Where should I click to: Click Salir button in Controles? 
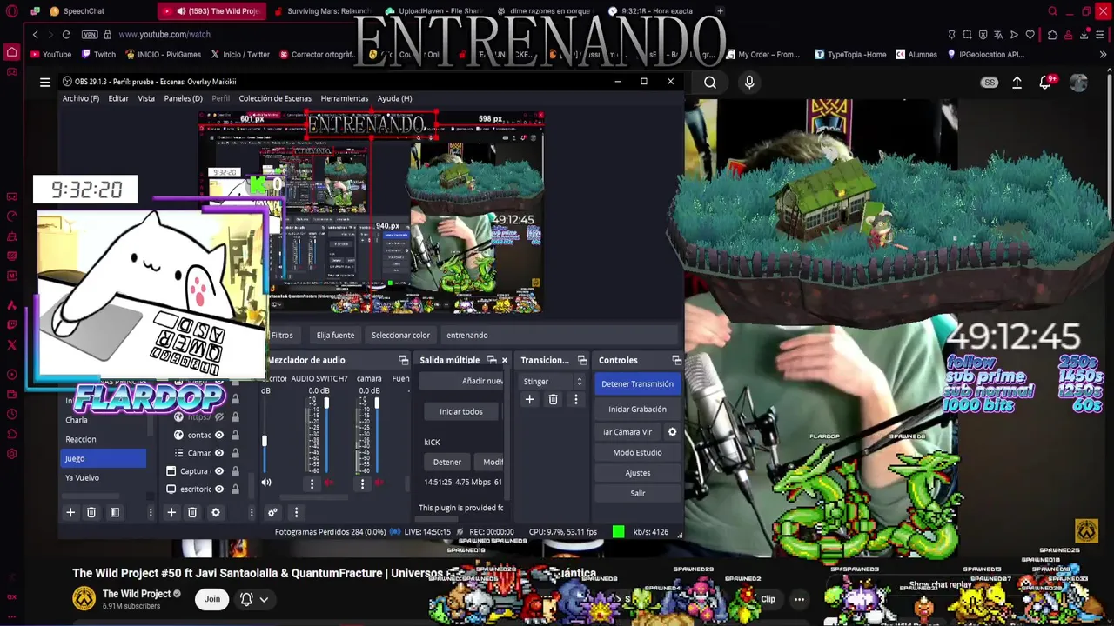pyautogui.click(x=637, y=493)
